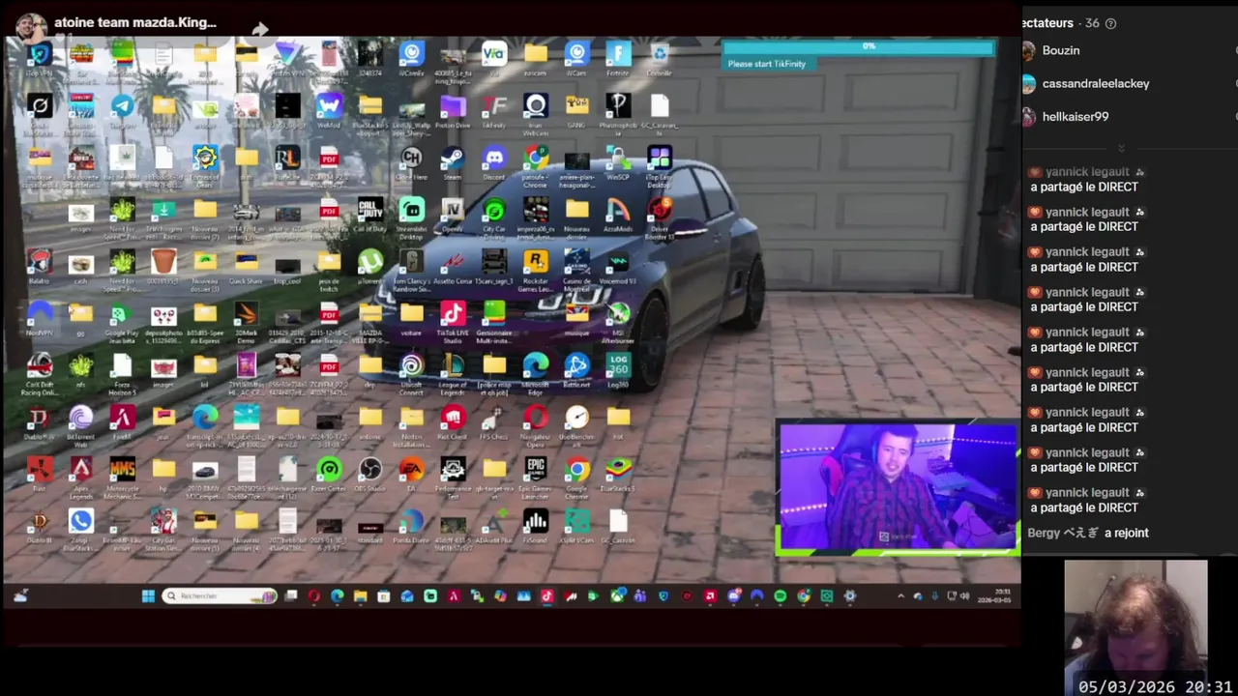Open the Windows Start menu
Image resolution: width=1238 pixels, height=696 pixels.
tap(148, 596)
